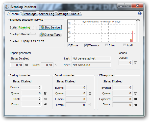Click the Report generator '0 / 0' count field
Viewport: 150px width, 122px height.
17,65
